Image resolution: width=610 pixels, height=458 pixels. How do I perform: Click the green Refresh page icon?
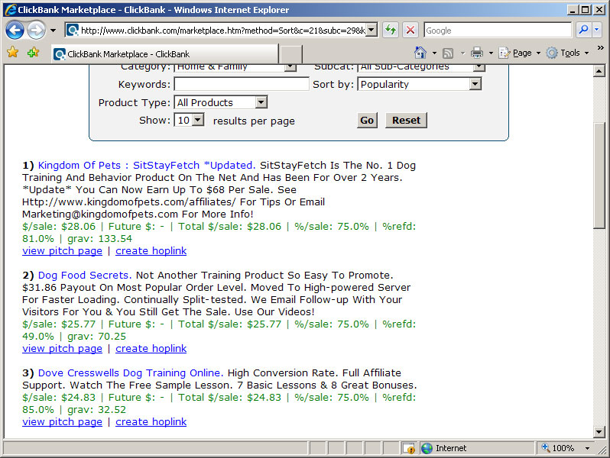click(x=390, y=30)
